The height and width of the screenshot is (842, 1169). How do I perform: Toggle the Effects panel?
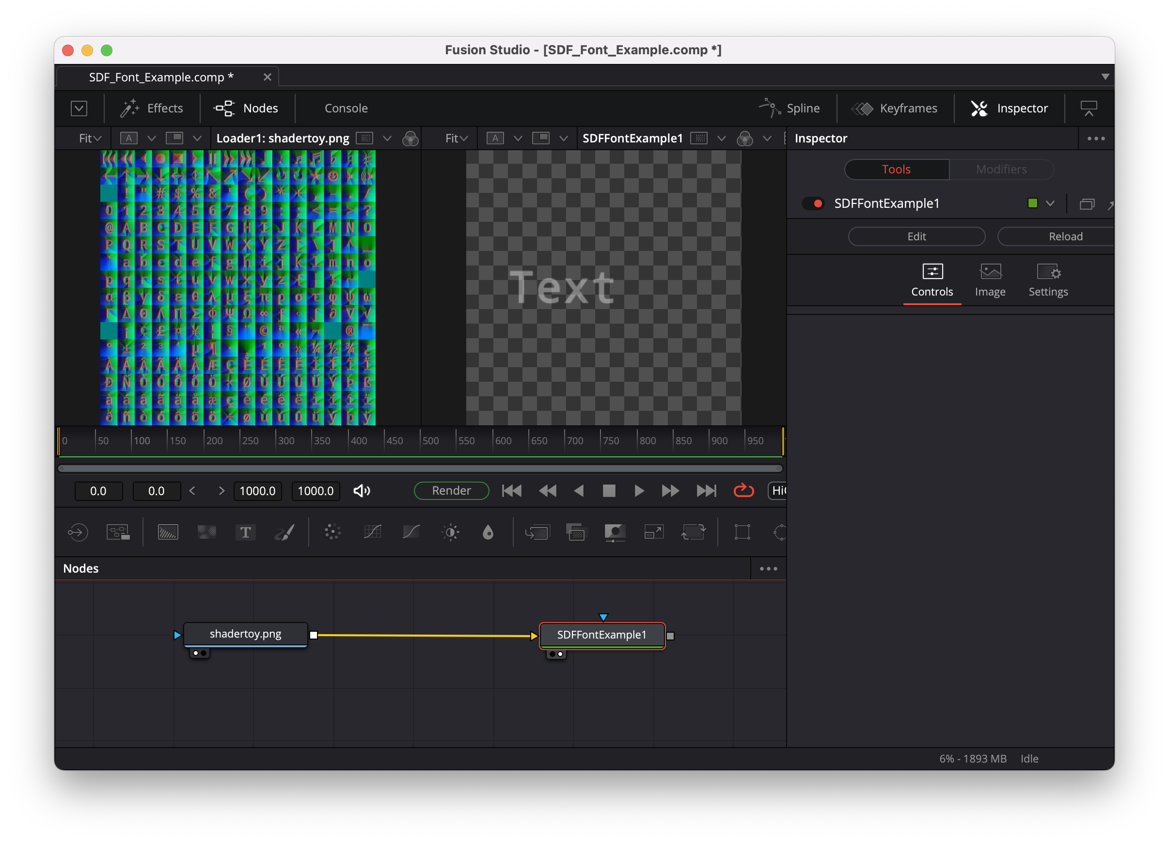click(x=152, y=108)
